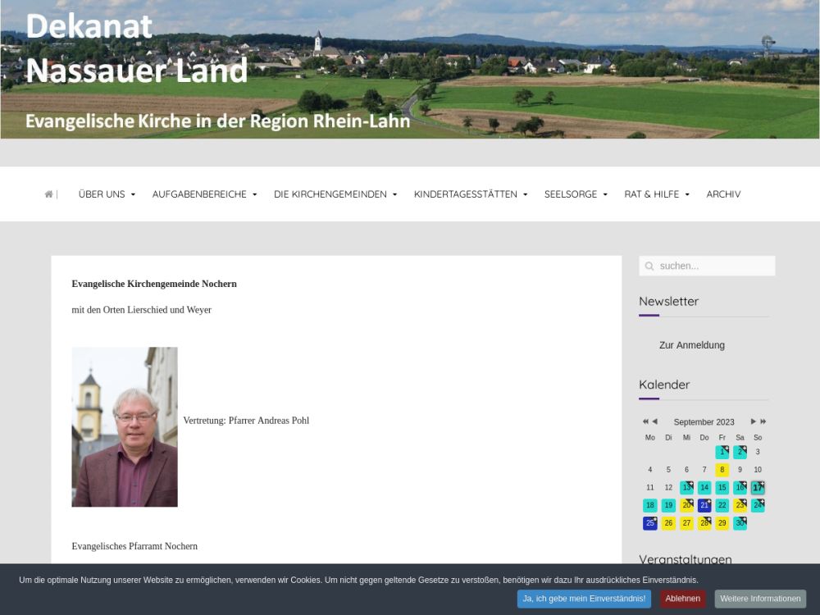
Task: Expand the Die Kirchengemeinden menu
Action: point(335,194)
